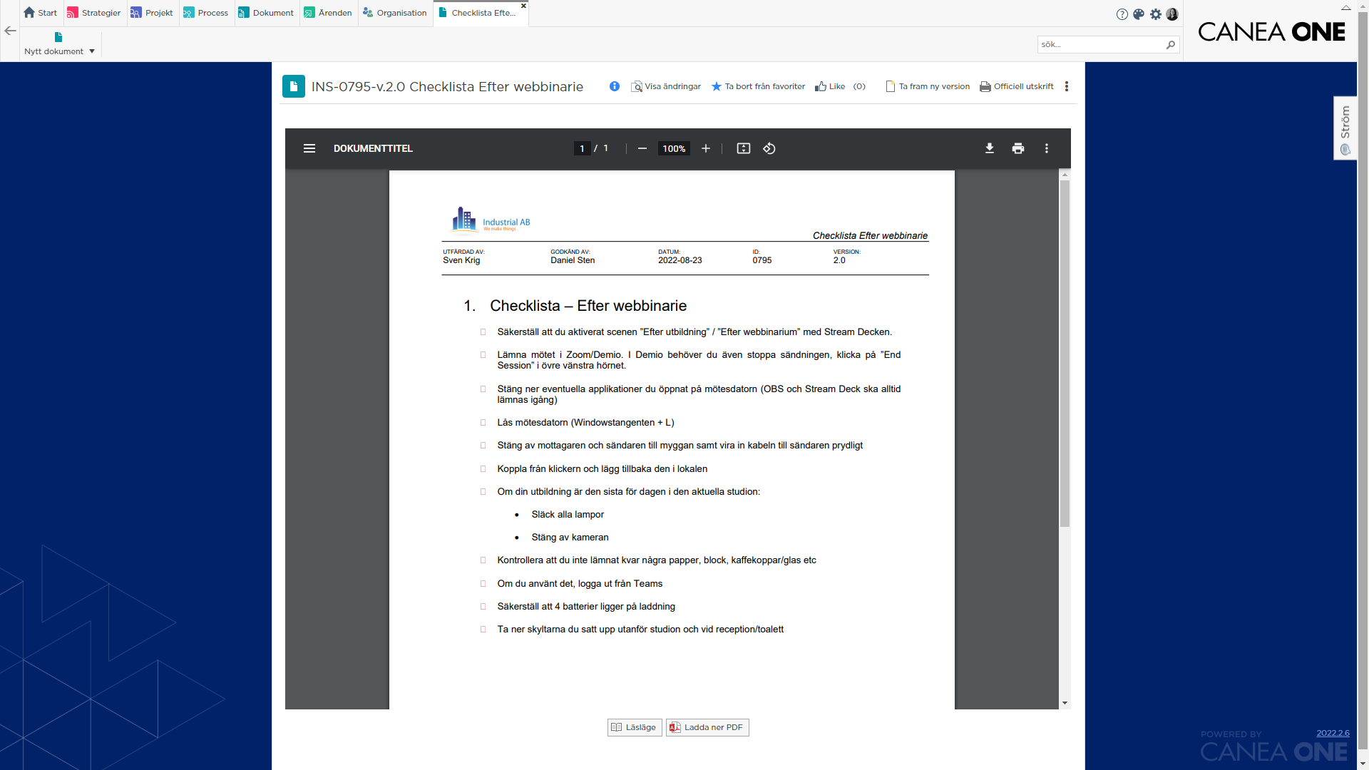Open the three-dot menu in the PDF viewer
The height and width of the screenshot is (770, 1369).
(x=1047, y=148)
